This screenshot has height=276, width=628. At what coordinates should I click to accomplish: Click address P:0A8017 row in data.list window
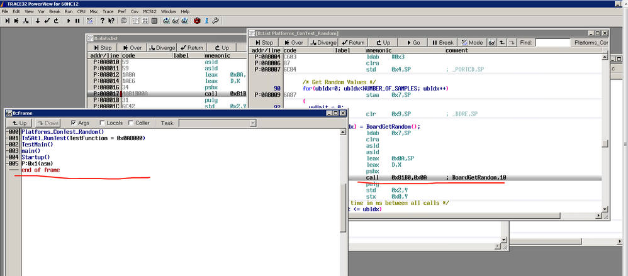(166, 94)
